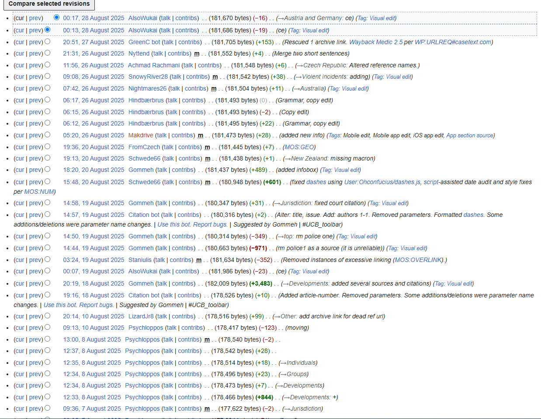
Task: Click the prev link for Makdrive's revision
Action: [x=36, y=135]
